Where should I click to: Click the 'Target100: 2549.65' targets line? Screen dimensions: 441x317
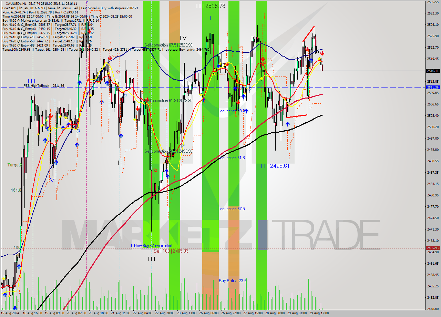[105, 49]
